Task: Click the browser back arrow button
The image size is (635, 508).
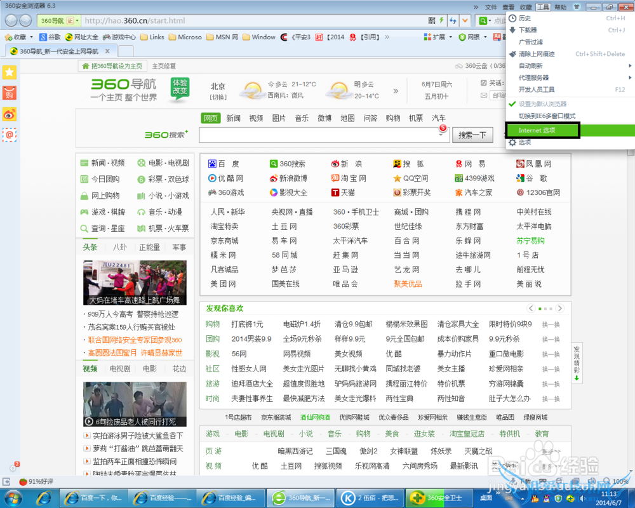Action: [x=11, y=21]
